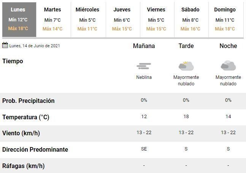Open the Miércoles forecast tab

pyautogui.click(x=87, y=19)
